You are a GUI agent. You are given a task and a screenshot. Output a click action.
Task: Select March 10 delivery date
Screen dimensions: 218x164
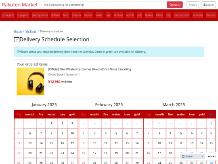[159, 143]
